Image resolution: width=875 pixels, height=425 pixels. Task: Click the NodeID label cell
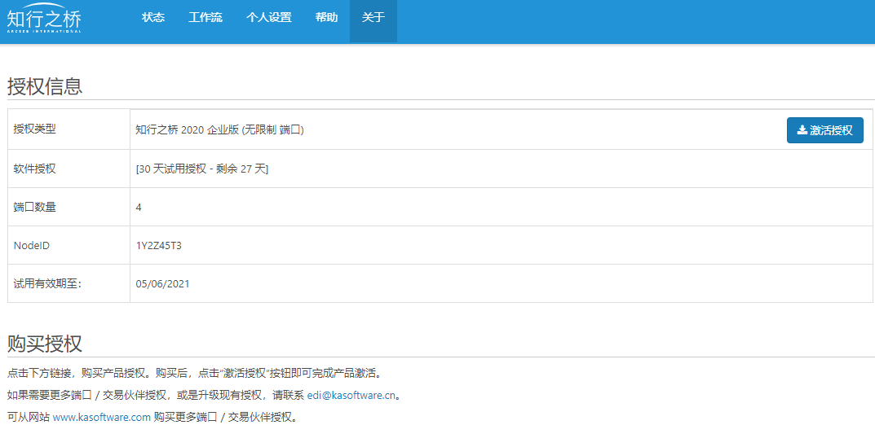[68, 245]
